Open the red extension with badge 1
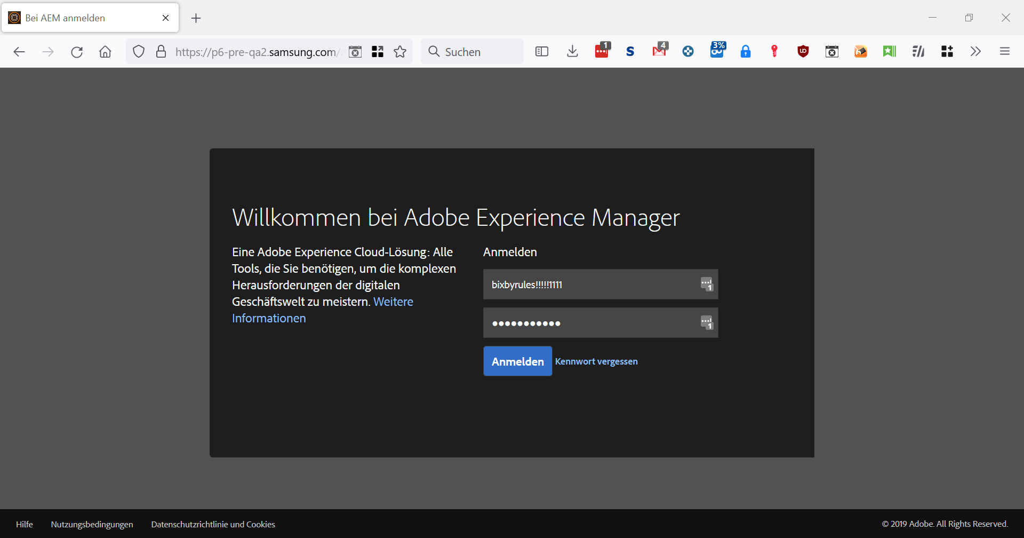 pyautogui.click(x=602, y=50)
